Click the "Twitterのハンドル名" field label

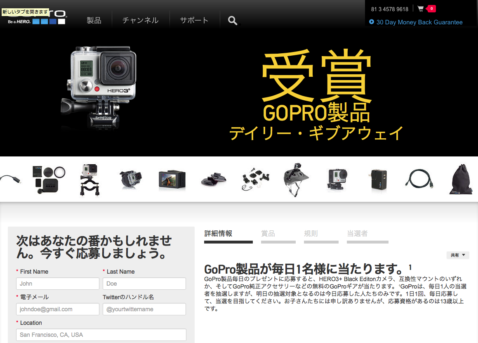(x=128, y=297)
